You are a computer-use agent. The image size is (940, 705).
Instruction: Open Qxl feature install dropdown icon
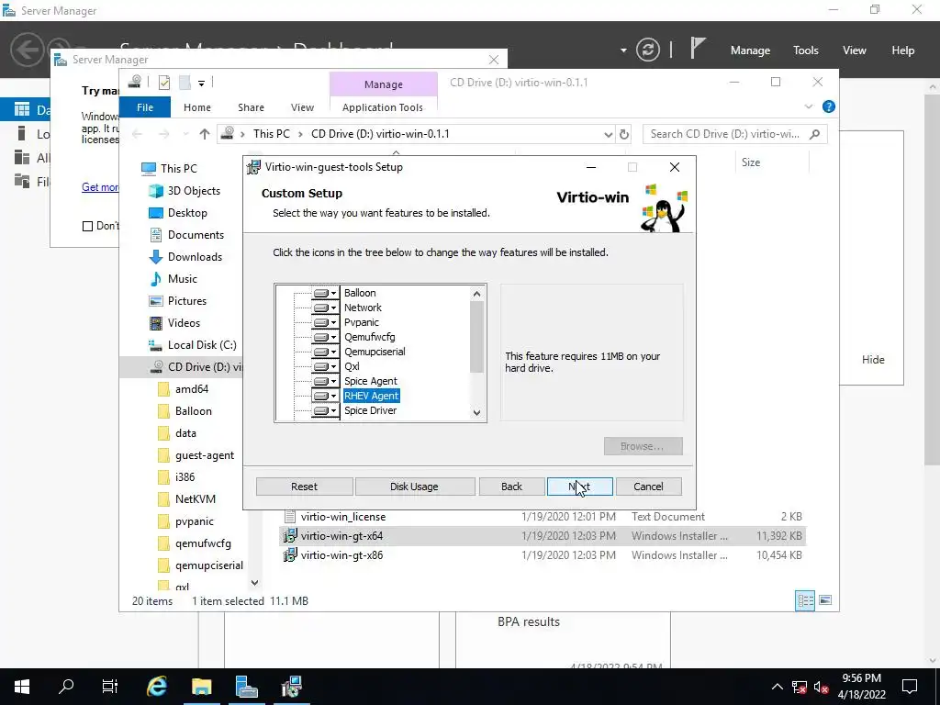point(325,366)
